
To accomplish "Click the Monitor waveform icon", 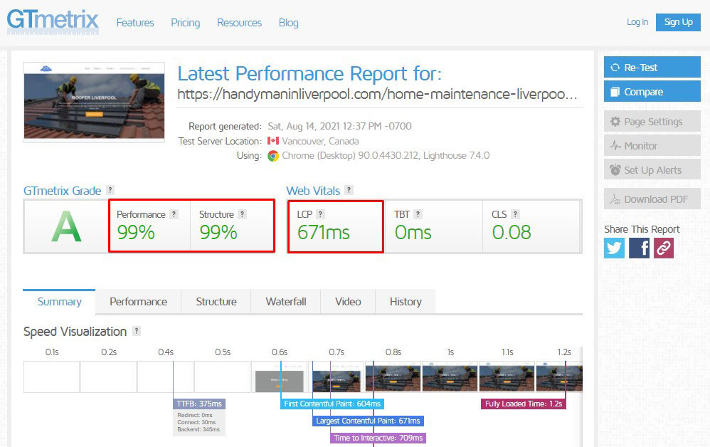I will (617, 145).
